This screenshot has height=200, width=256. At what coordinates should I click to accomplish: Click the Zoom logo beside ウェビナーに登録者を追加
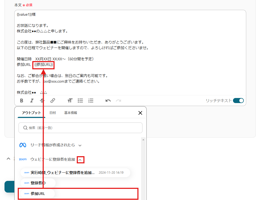pyautogui.click(x=23, y=159)
